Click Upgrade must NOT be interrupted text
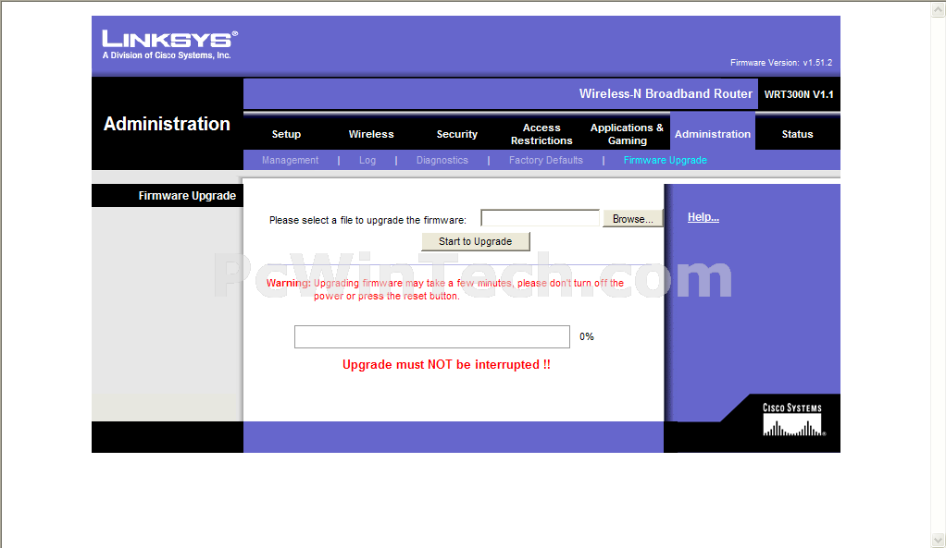 click(446, 364)
